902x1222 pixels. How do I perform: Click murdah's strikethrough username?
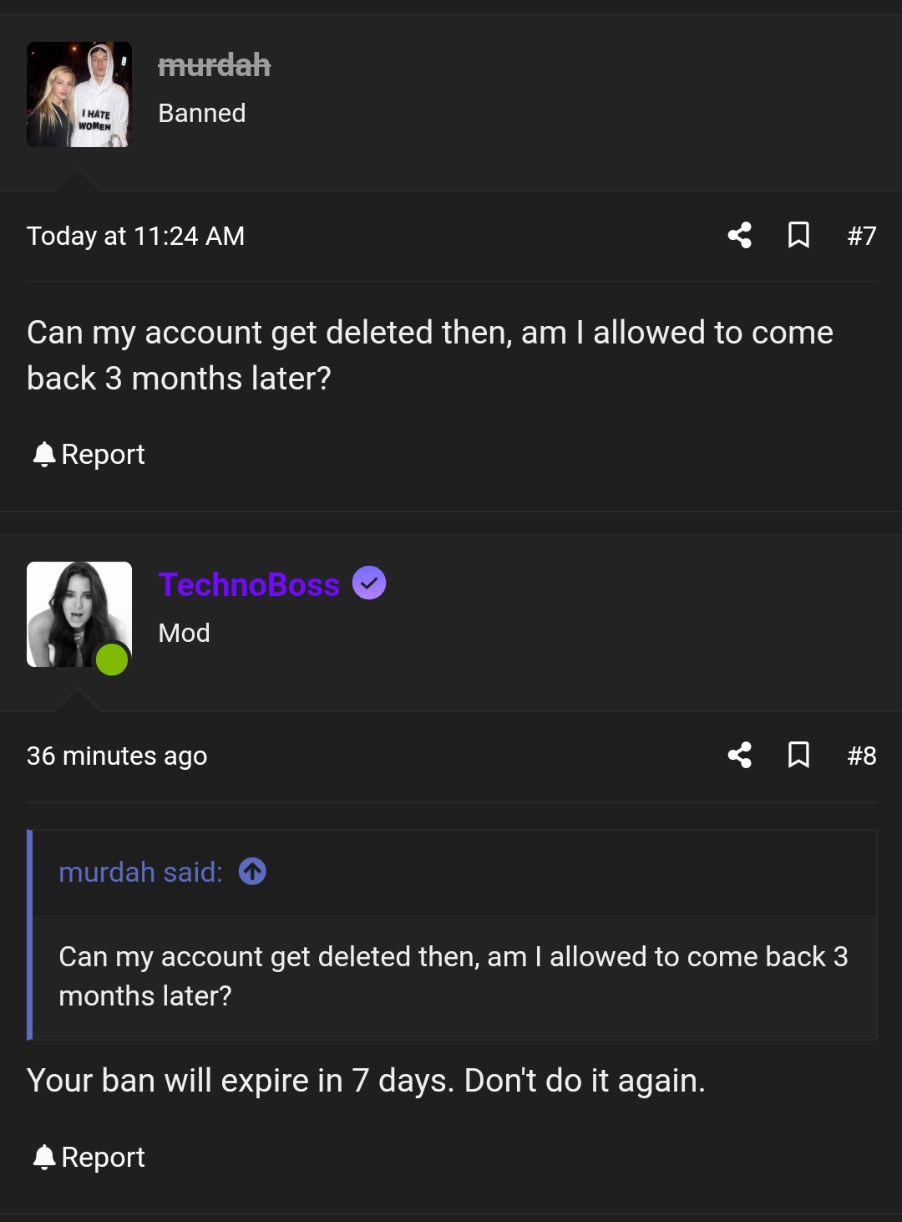coord(215,65)
